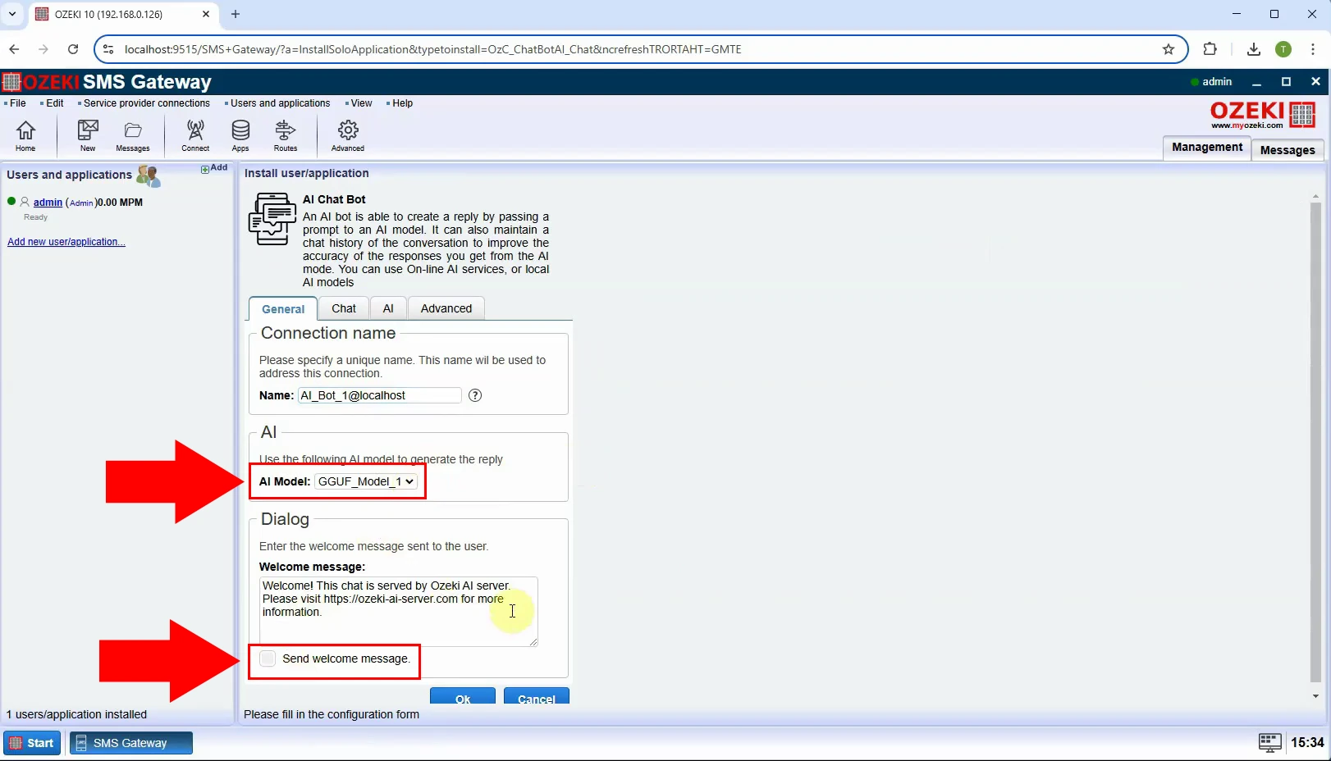This screenshot has width=1331, height=761.
Task: Click the tab search chevron in Chrome
Action: [12, 14]
